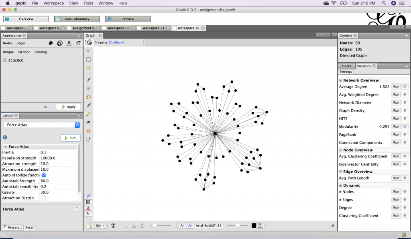Switch to the Filters tab
The height and width of the screenshot is (239, 411).
pos(346,66)
